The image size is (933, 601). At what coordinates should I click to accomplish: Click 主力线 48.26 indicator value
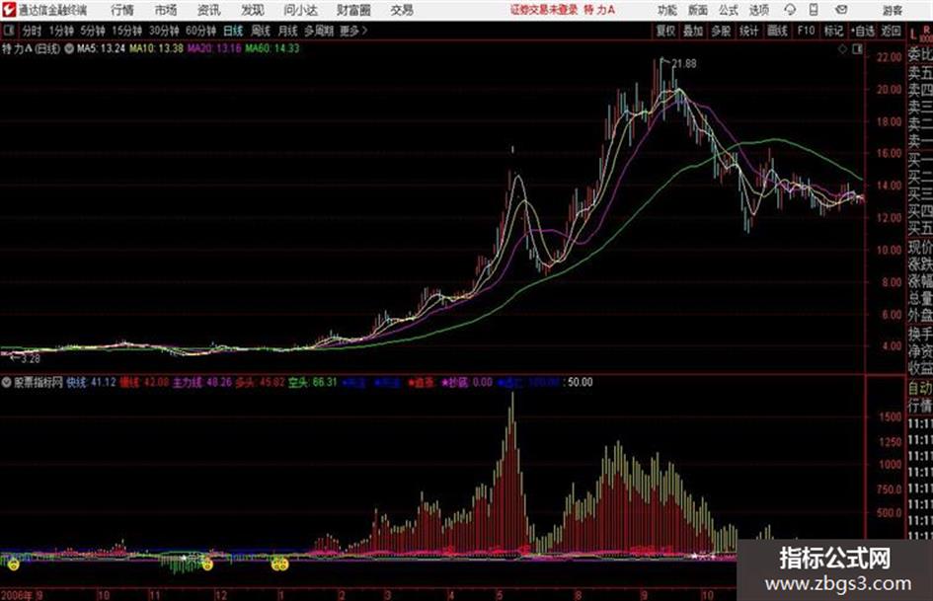[x=202, y=382]
